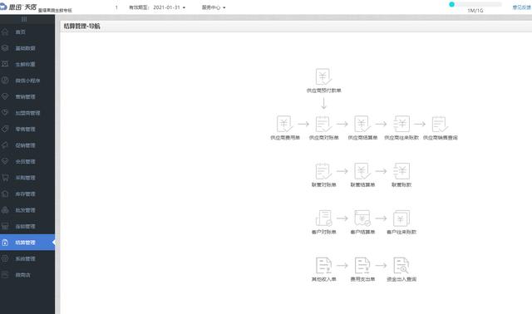Open 供应商对账单 icon
The height and width of the screenshot is (314, 532).
point(323,124)
